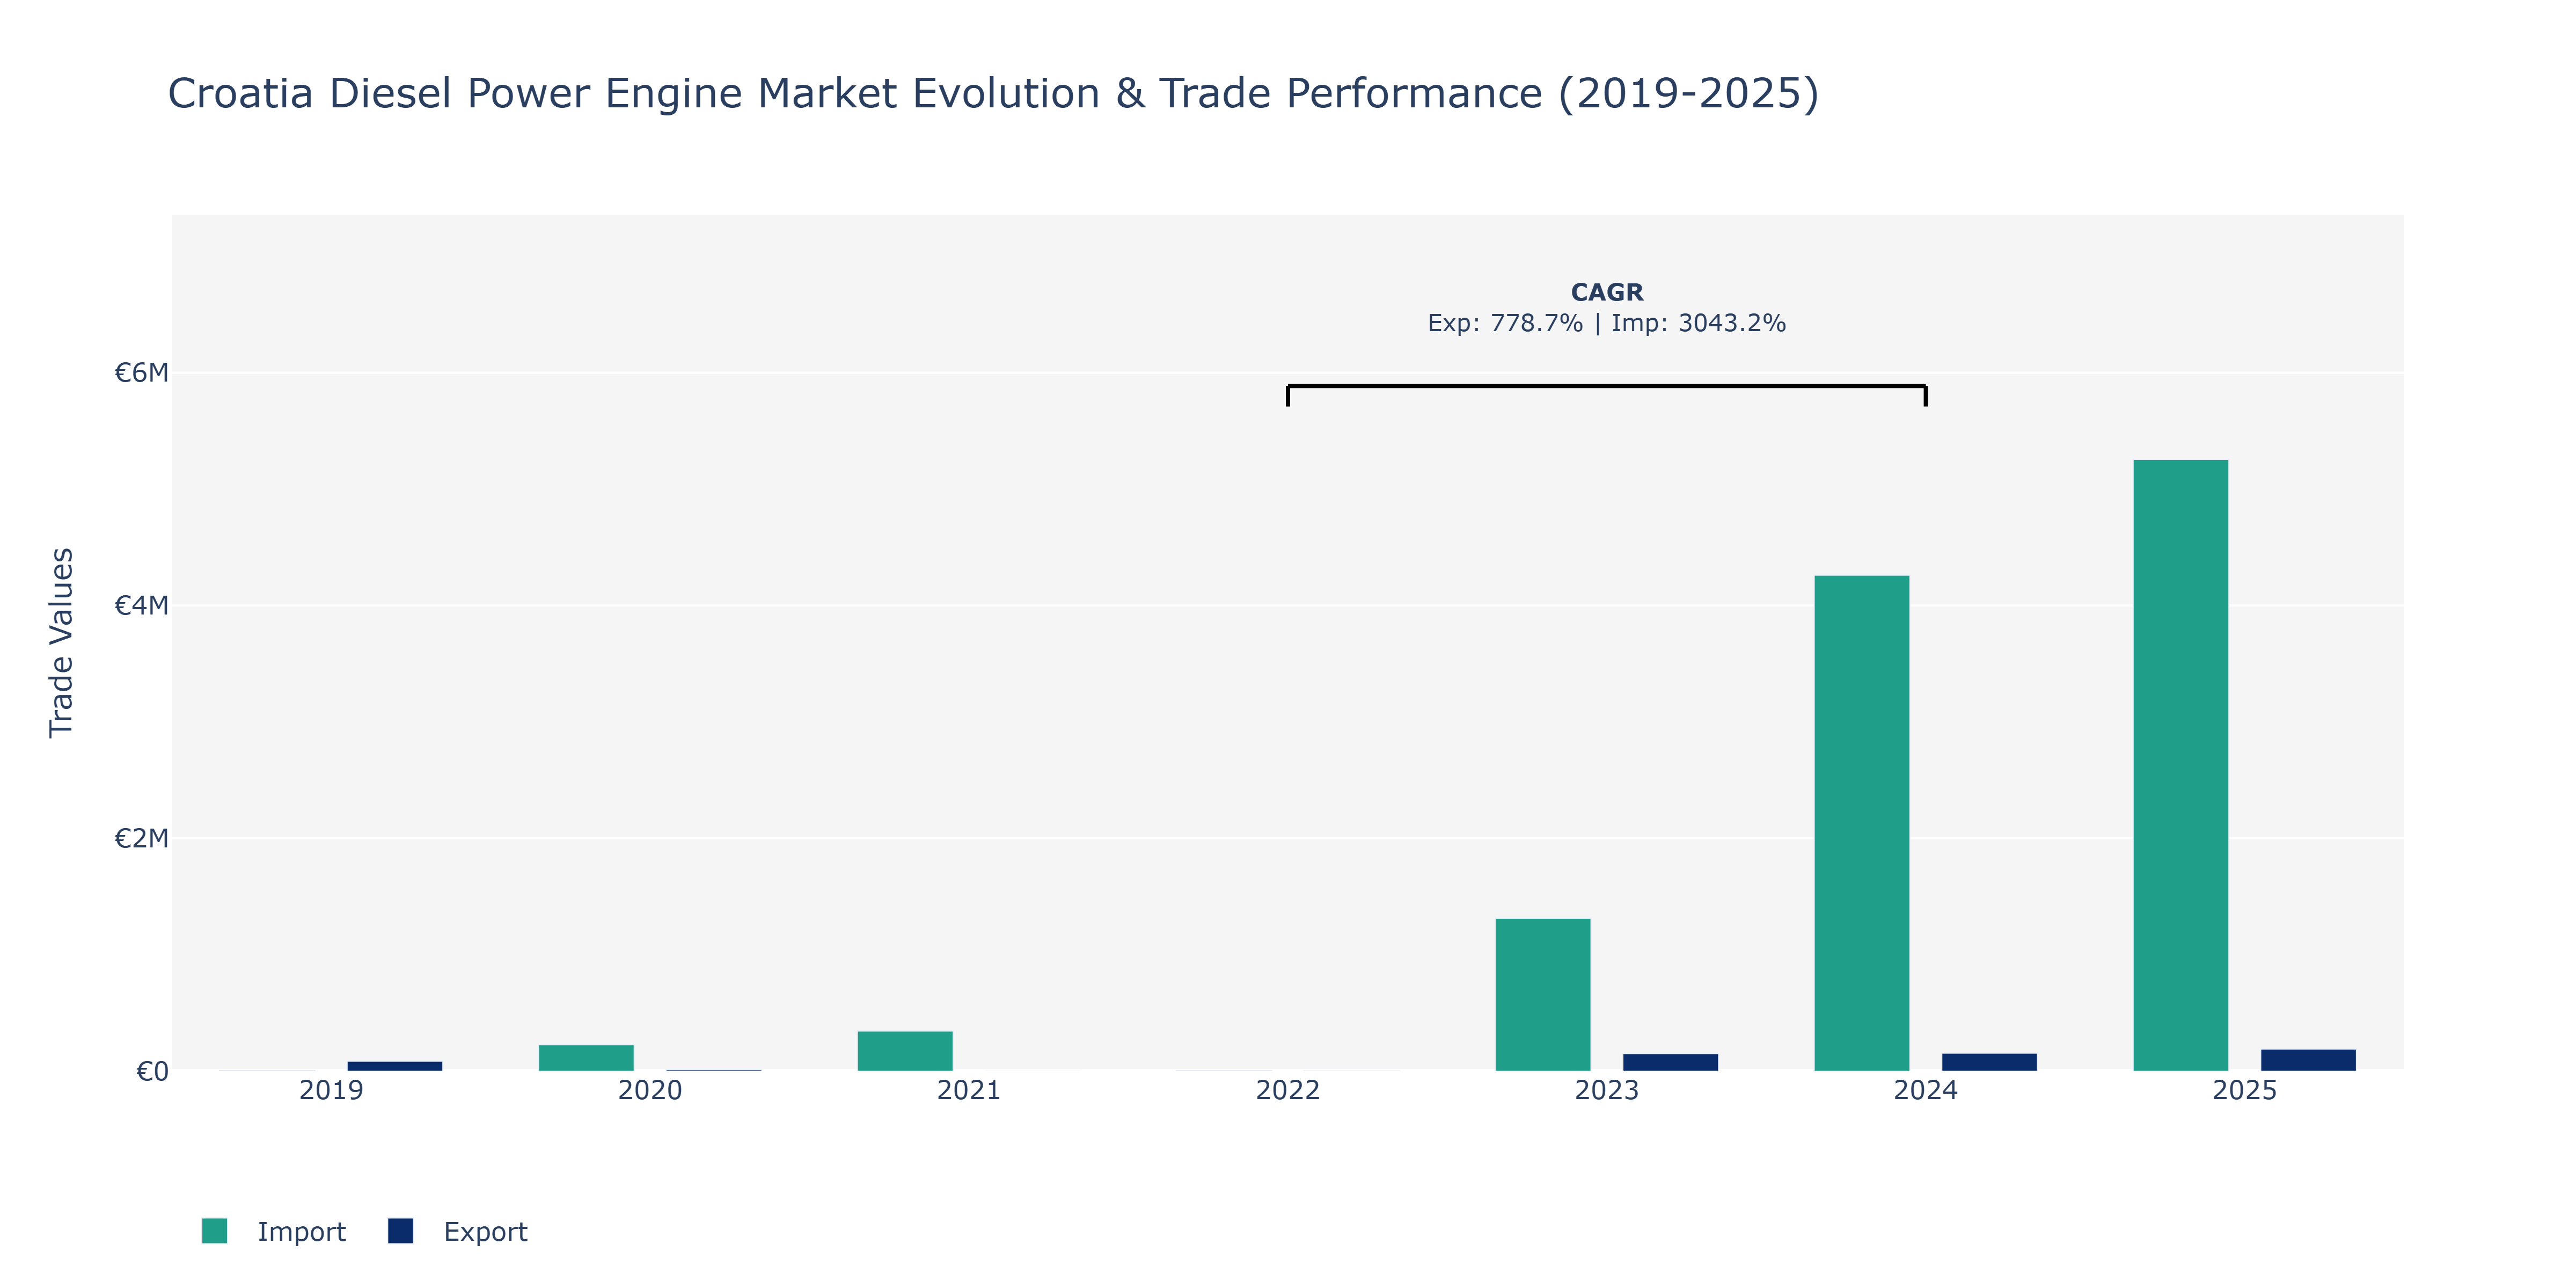Viewport: 2576px width, 1288px height.
Task: Click the 2021 x-axis label
Action: (x=969, y=1090)
